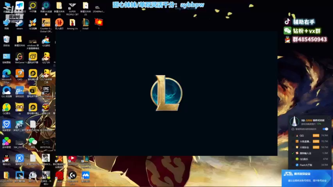Check the QQ音乐 row checkbox in optimizer
This screenshot has height=187, width=333.
[293, 159]
